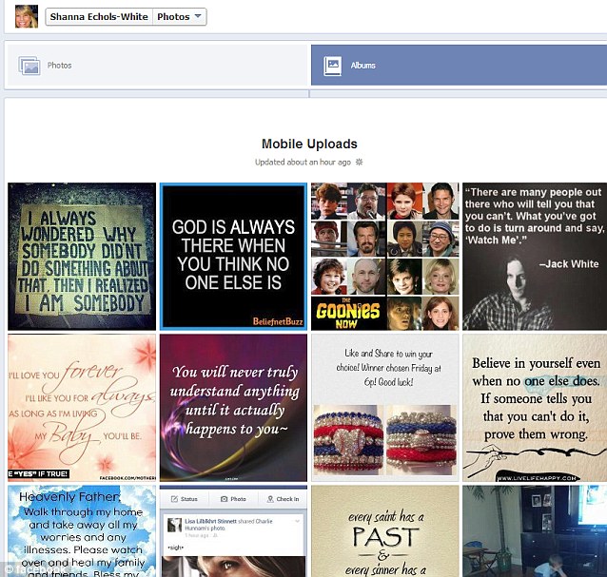Image resolution: width=607 pixels, height=577 pixels.
Task: Open the 'every saint has a past' photo
Action: click(385, 531)
